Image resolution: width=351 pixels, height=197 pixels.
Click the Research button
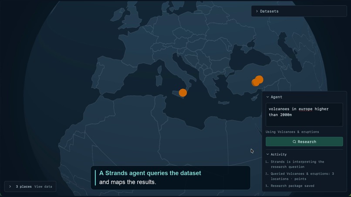pos(304,141)
